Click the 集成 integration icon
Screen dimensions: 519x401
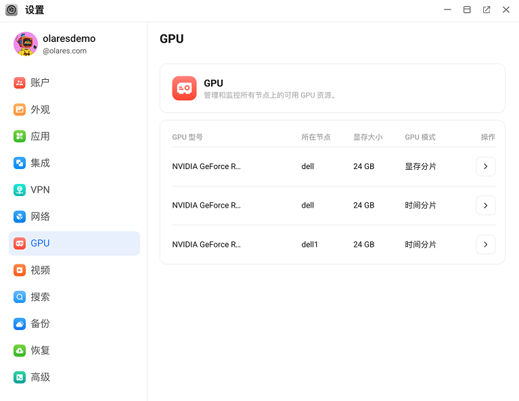(20, 163)
